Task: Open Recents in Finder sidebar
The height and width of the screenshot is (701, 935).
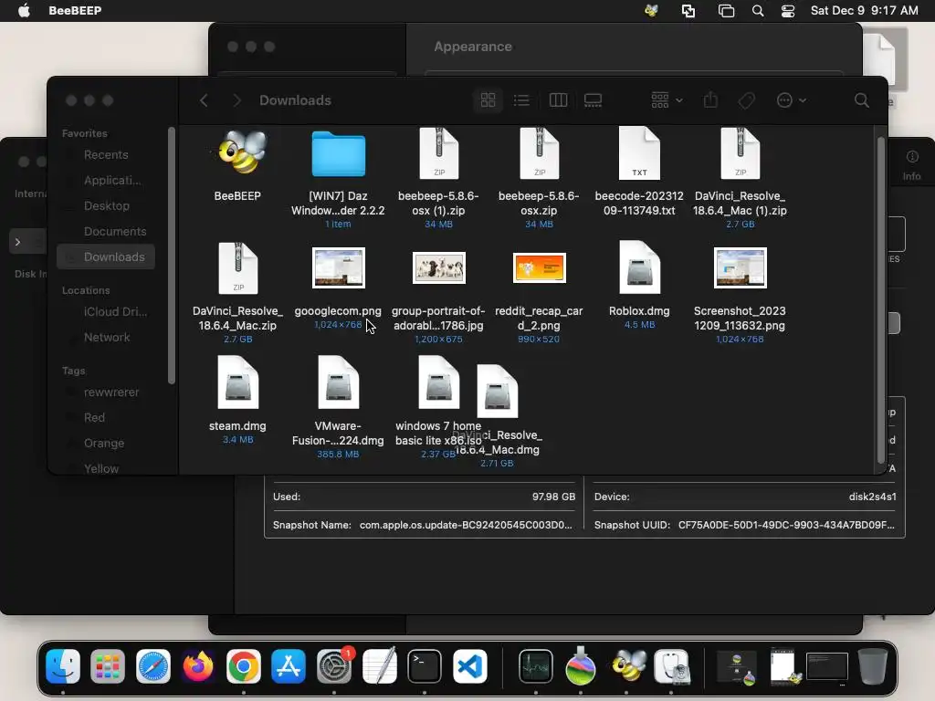Action: pyautogui.click(x=106, y=155)
